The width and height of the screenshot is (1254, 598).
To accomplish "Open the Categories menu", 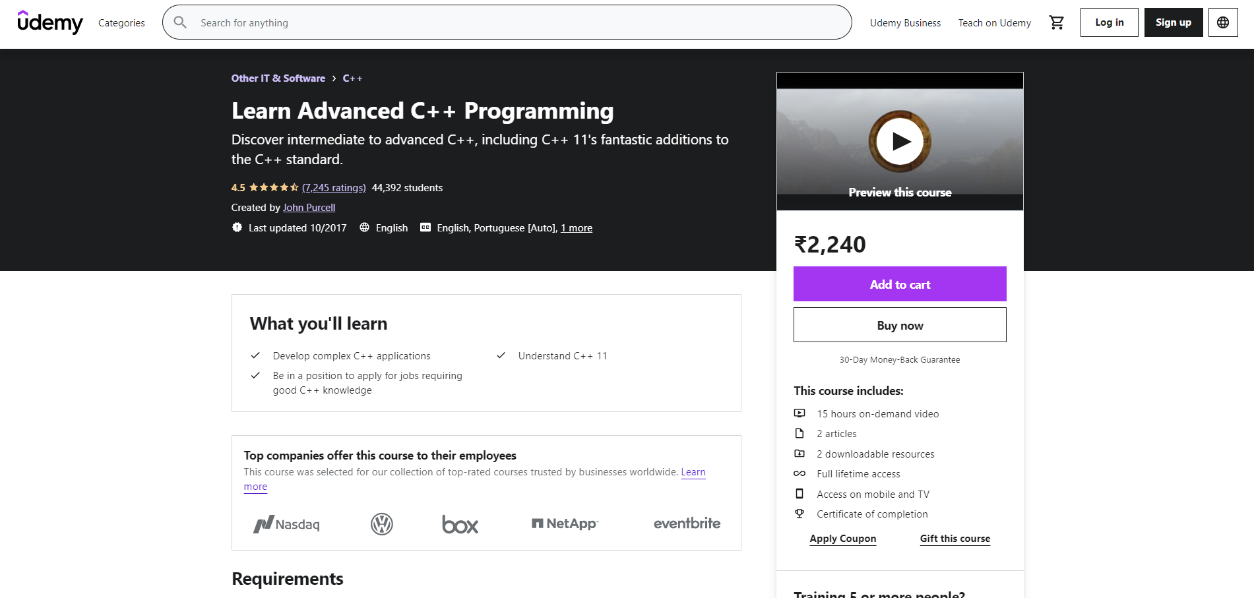I will click(121, 23).
